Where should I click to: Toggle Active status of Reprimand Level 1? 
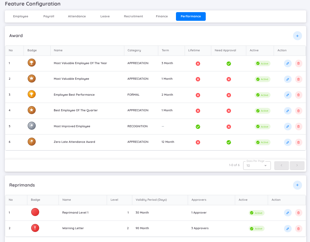pos(256,213)
